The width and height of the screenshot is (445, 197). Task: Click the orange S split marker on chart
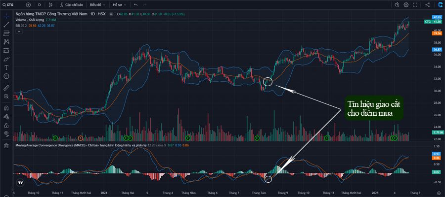(80, 137)
